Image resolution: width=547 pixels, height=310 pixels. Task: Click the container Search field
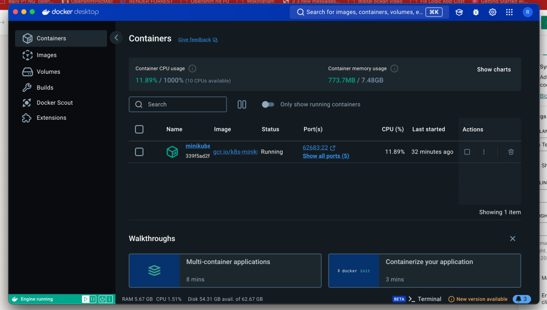tap(178, 105)
